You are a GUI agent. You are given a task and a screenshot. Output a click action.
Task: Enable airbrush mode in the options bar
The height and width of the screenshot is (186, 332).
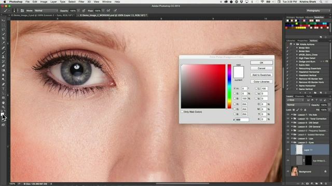click(108, 10)
